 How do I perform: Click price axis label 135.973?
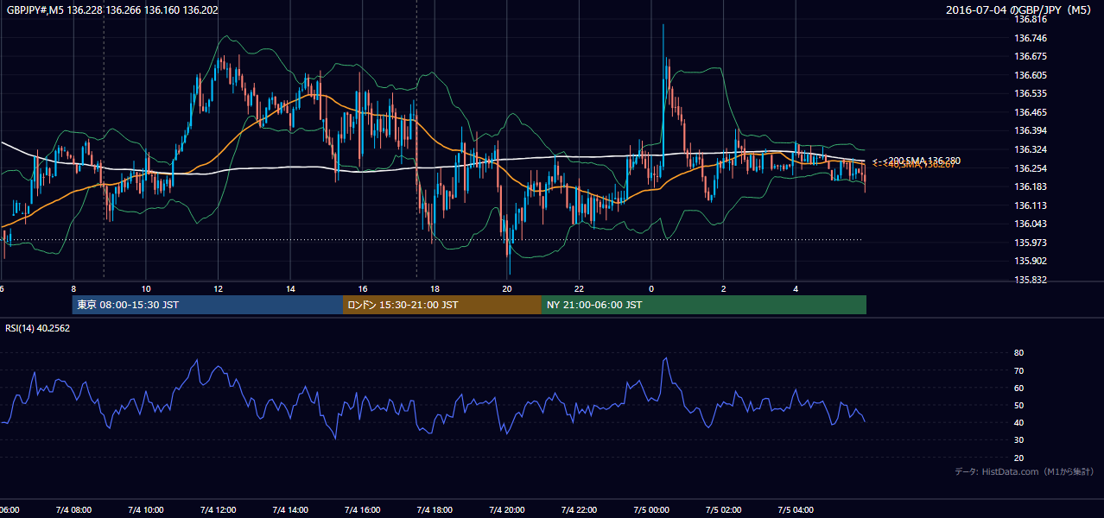click(1031, 243)
